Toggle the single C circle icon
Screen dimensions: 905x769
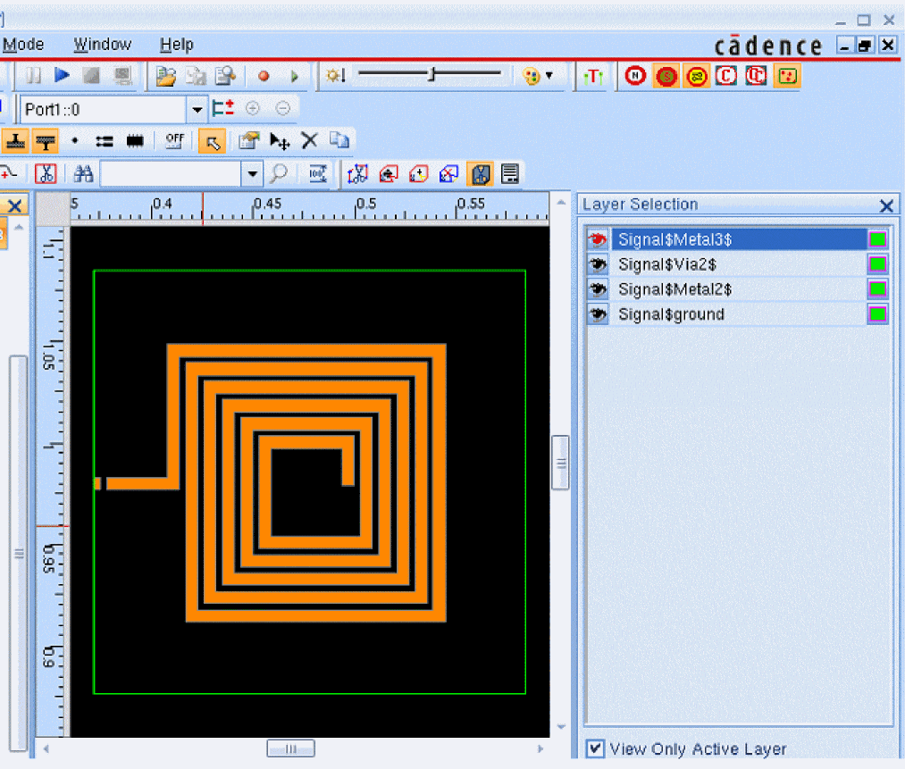tap(726, 76)
